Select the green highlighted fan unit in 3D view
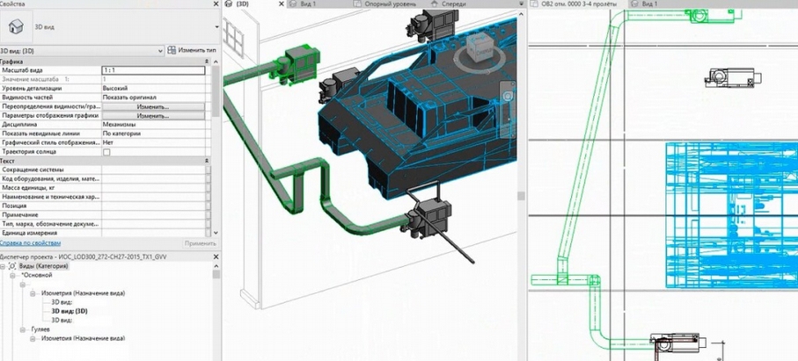 [295, 64]
